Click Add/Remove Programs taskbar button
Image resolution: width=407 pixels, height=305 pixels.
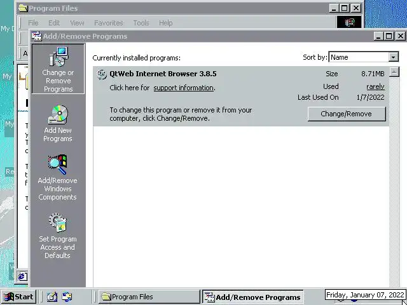(x=253, y=297)
